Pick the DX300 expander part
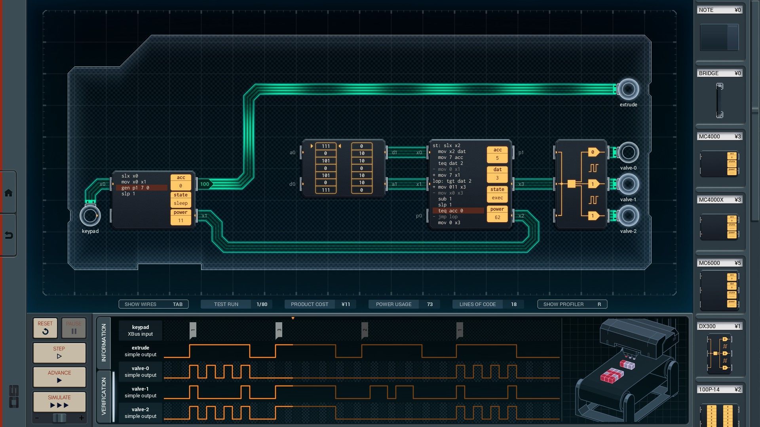The height and width of the screenshot is (427, 760). pos(719,354)
